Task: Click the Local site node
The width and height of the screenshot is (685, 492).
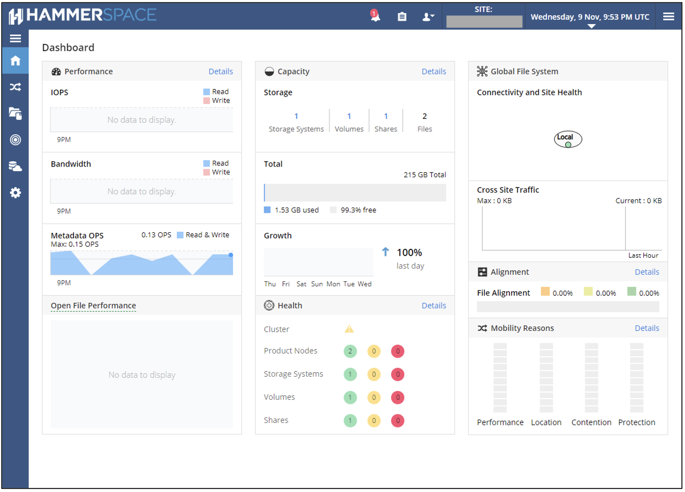Action: point(568,139)
